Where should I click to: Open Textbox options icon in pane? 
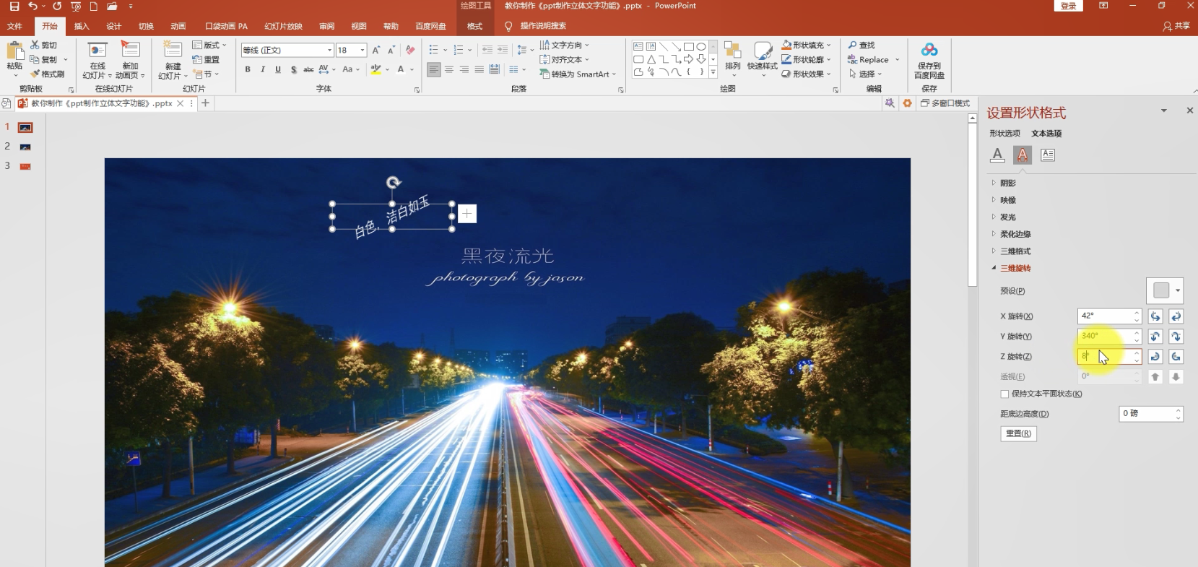point(1048,155)
